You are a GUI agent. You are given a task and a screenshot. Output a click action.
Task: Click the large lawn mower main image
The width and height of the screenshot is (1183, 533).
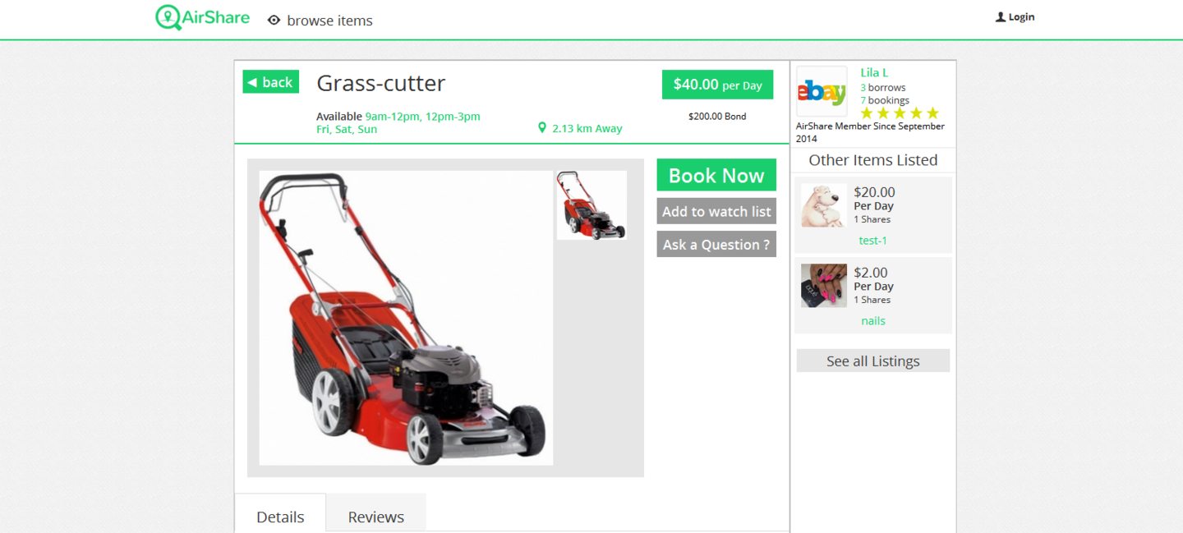tap(407, 318)
